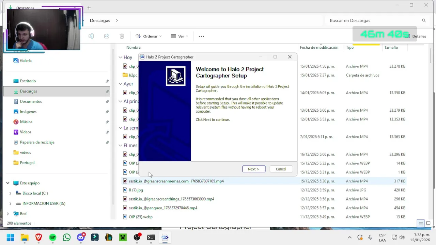Open Música in the sidebar

point(26,122)
